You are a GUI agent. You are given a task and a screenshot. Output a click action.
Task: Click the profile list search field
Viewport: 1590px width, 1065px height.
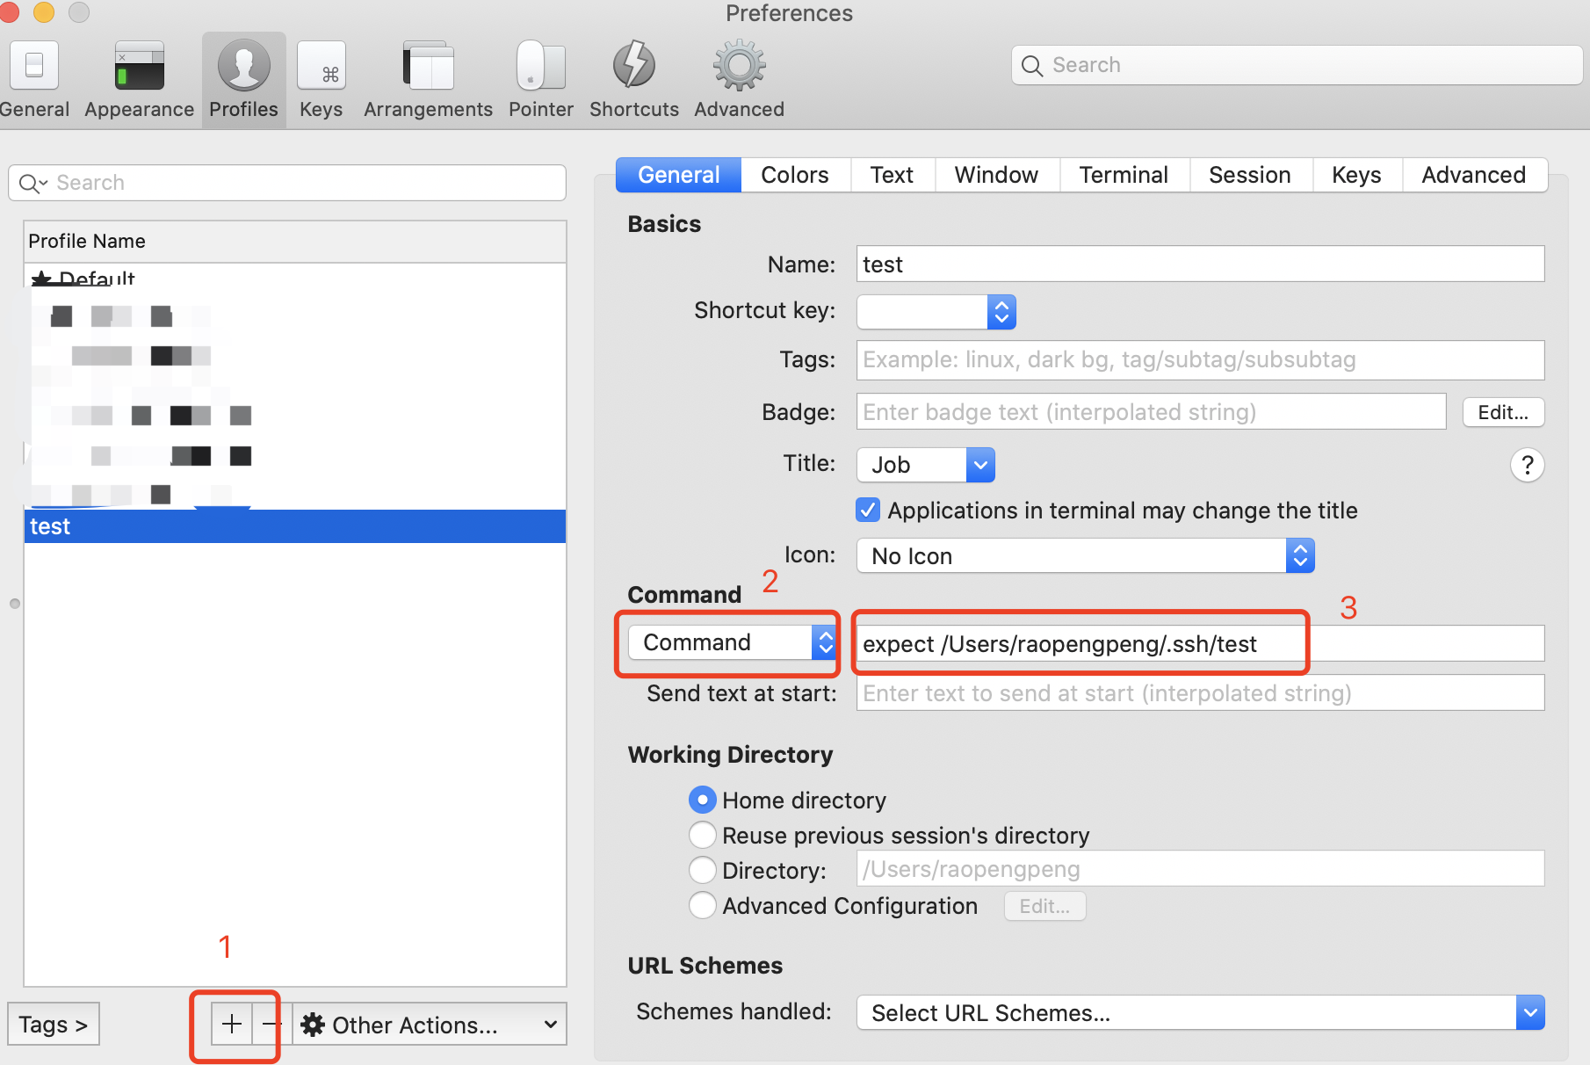[x=287, y=183]
